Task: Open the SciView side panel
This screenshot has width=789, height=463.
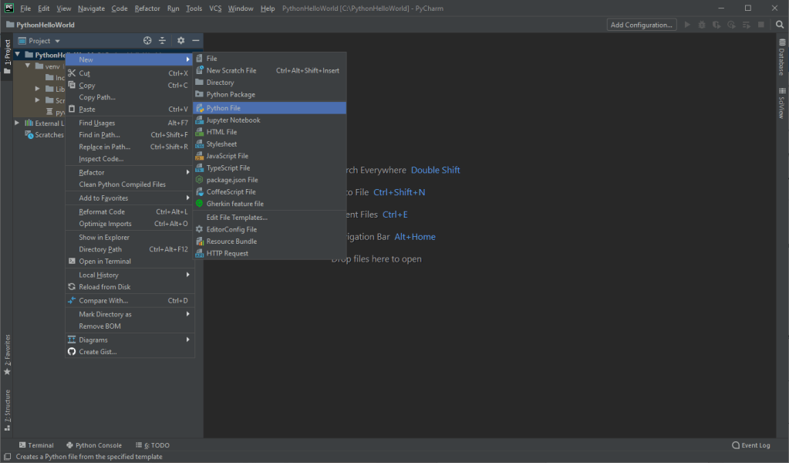Action: [x=781, y=103]
